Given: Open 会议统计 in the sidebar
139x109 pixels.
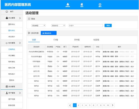Looking at the screenshot, I should coord(12,37).
